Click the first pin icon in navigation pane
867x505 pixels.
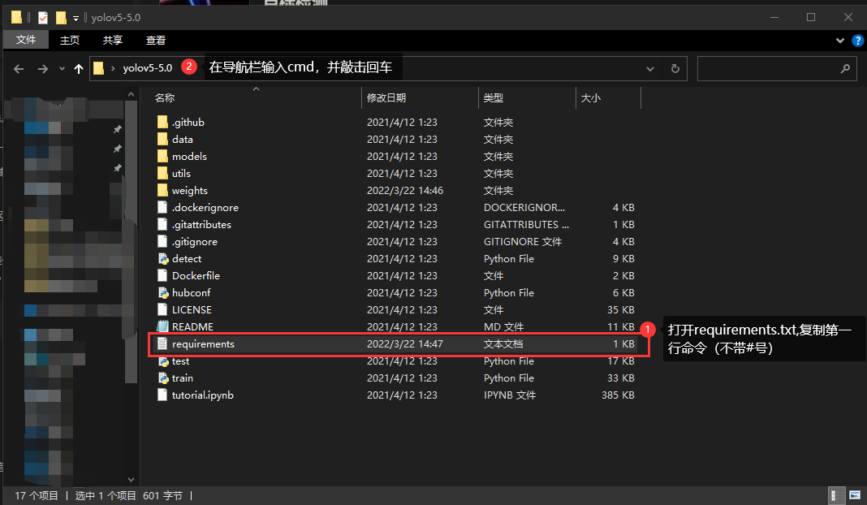pos(117,129)
